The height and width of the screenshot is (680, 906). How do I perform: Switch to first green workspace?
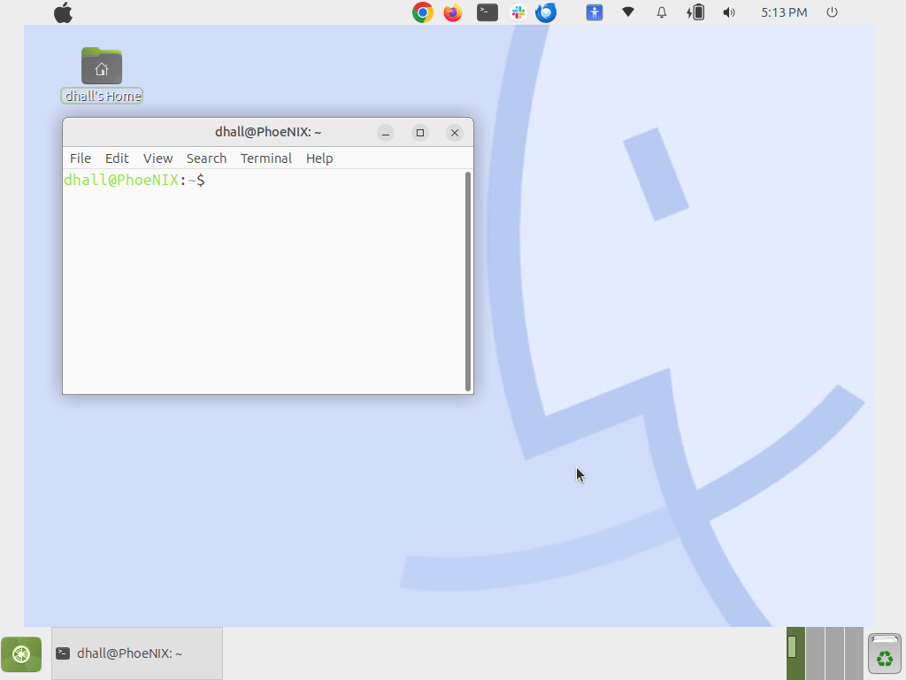(795, 653)
